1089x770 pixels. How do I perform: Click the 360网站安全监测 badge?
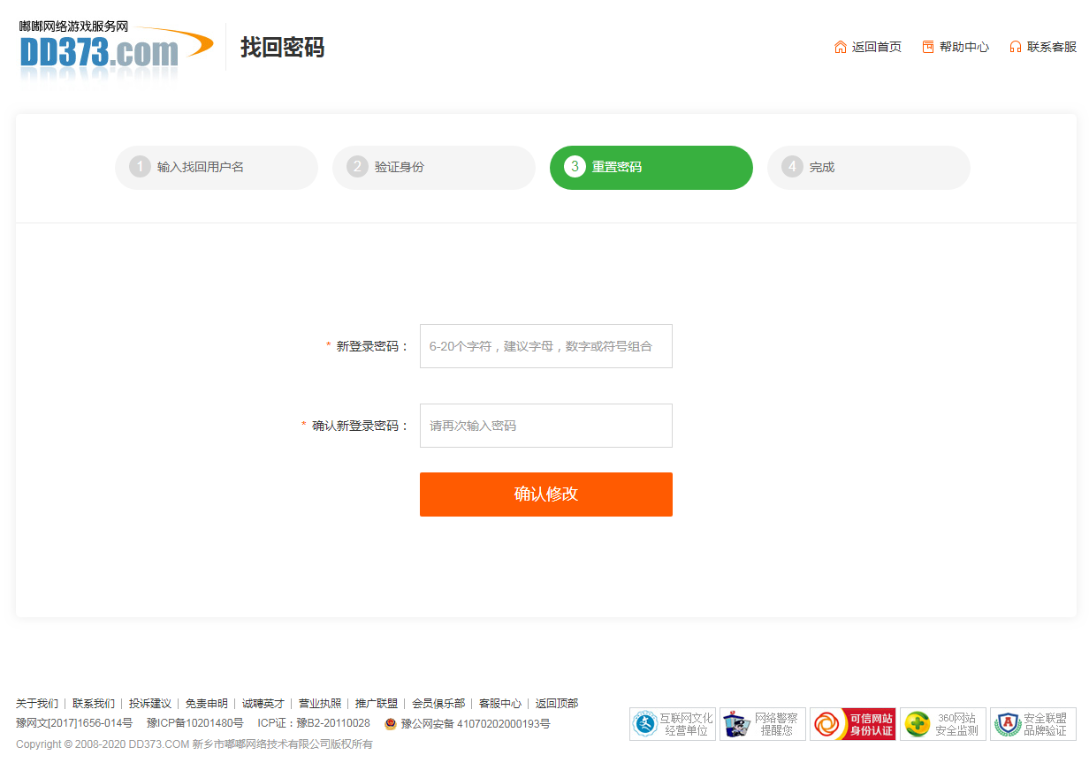pyautogui.click(x=943, y=724)
